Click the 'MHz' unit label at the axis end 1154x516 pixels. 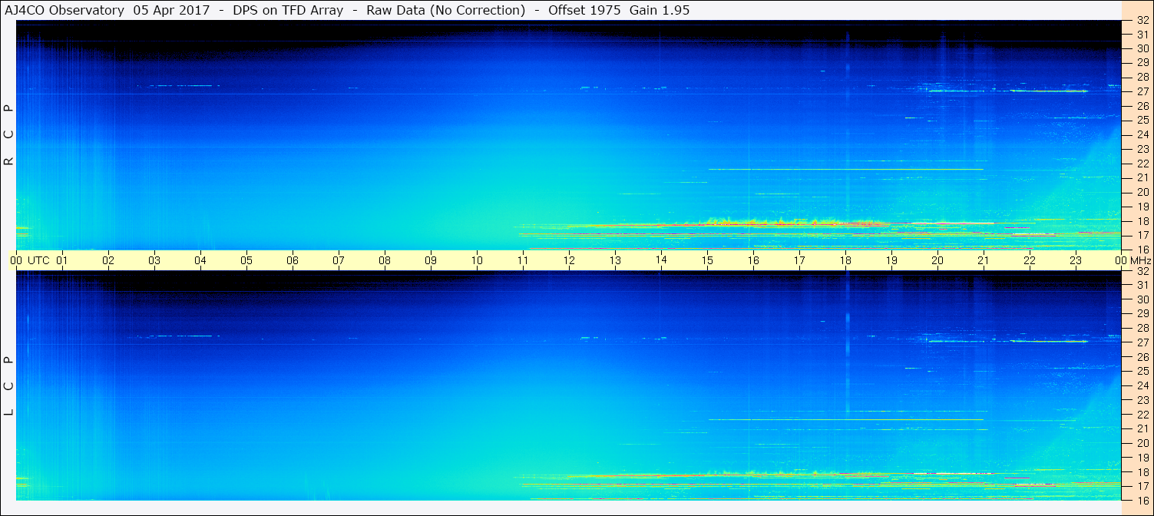pos(1139,260)
